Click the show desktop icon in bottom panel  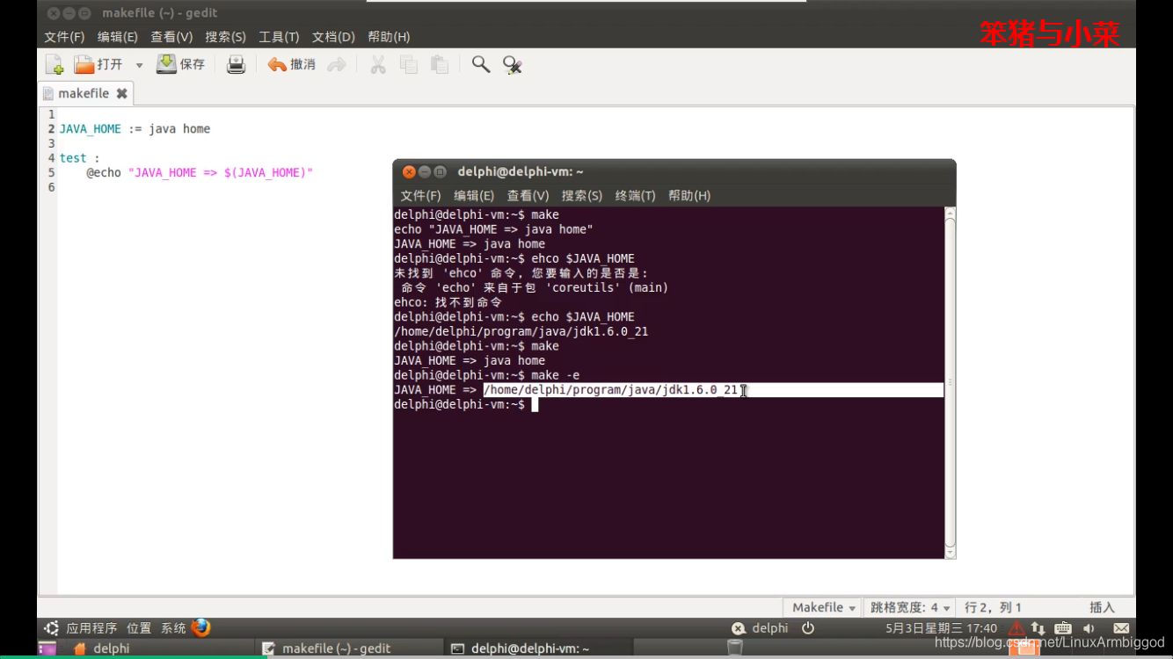pyautogui.click(x=47, y=648)
